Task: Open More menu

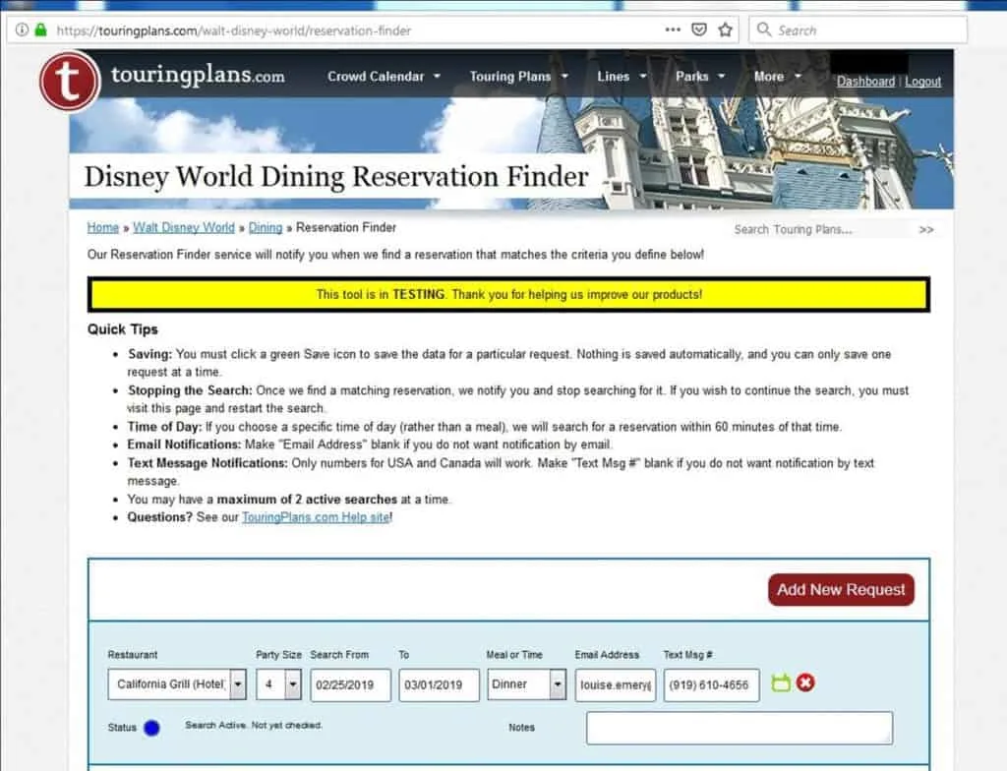Action: point(777,77)
